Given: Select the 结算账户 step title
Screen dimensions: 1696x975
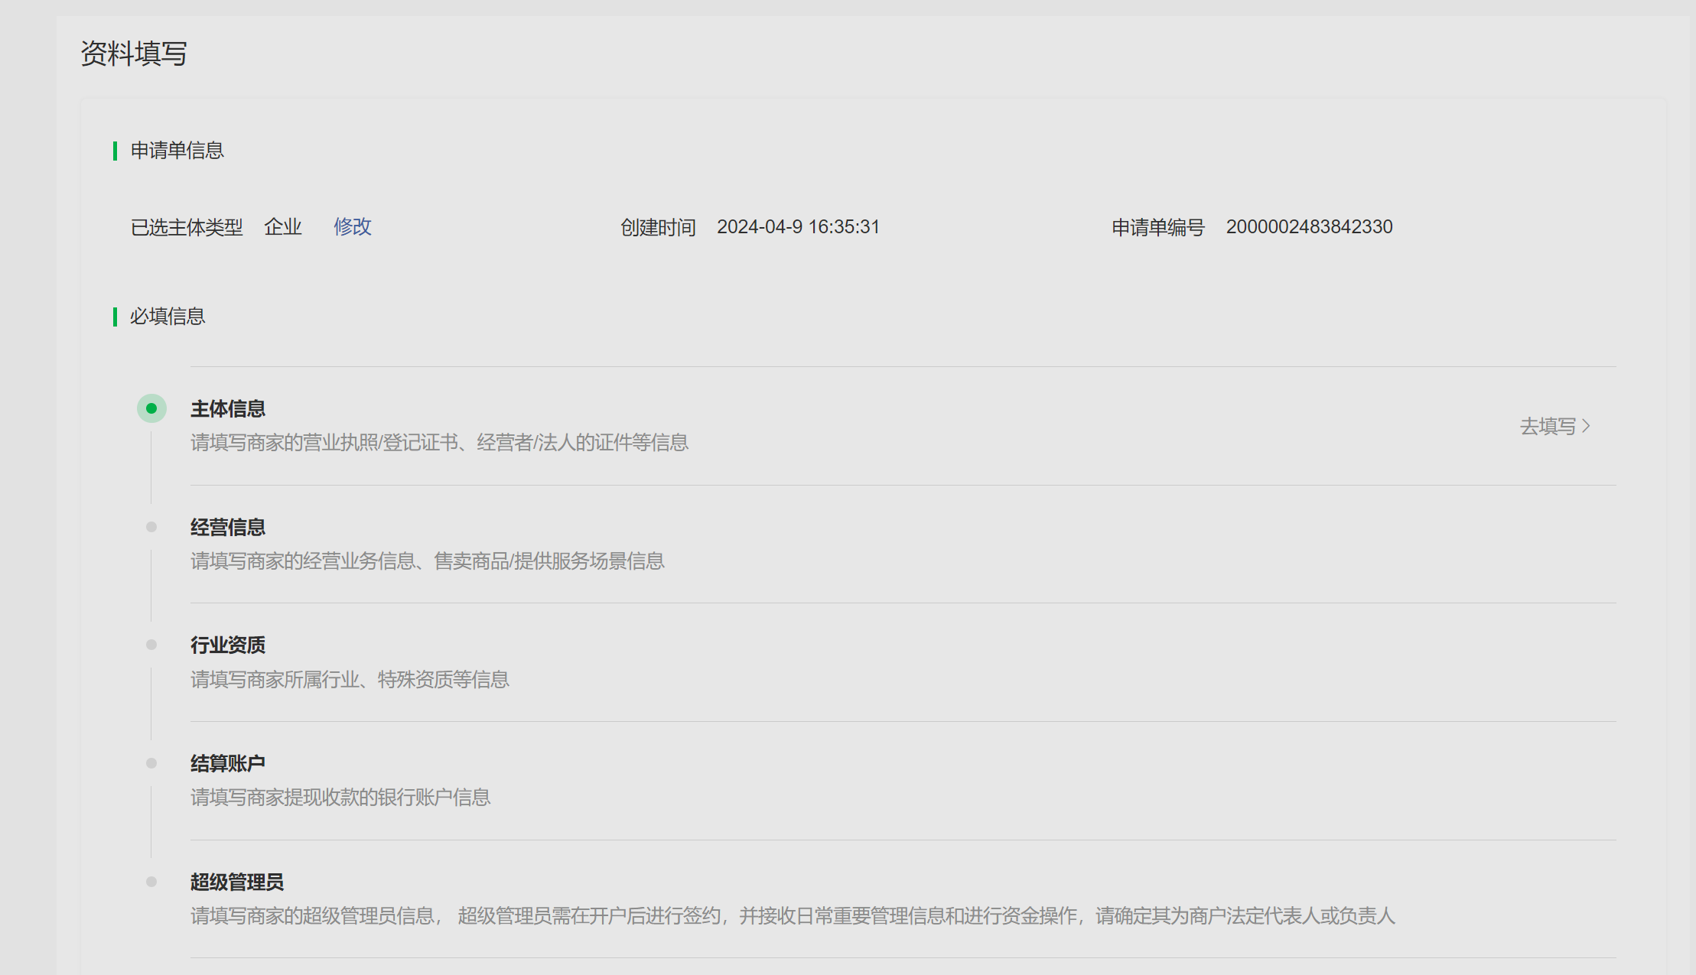Looking at the screenshot, I should [228, 763].
